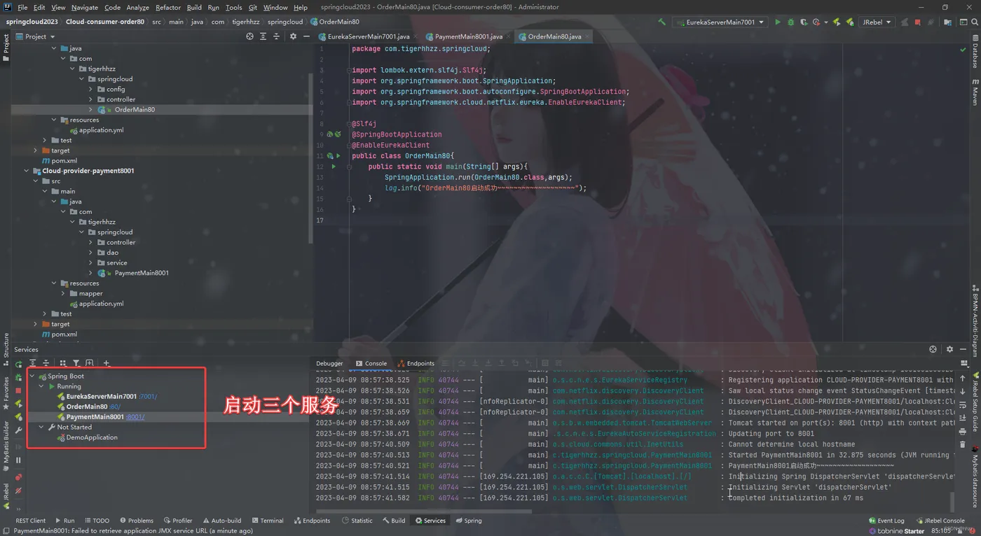Start debugging with the green bug icon
981x536 pixels.
(790, 22)
